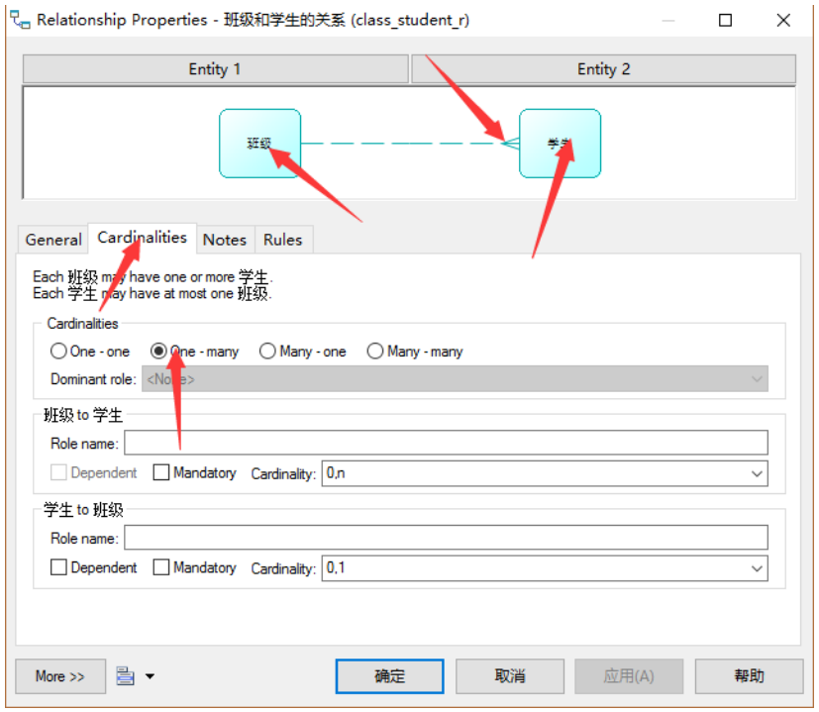
Task: Cancel with the 取消 button
Action: (x=510, y=676)
